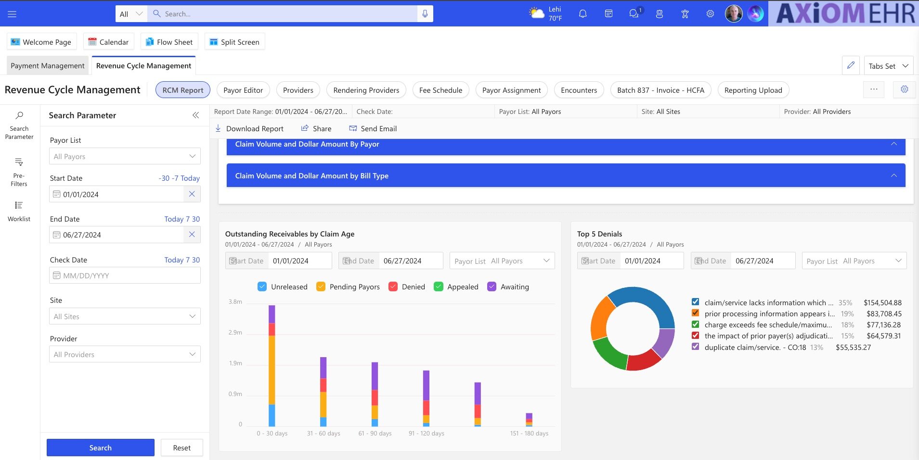Open chat messages icon with badge
Image resolution: width=919 pixels, height=460 pixels.
coord(634,14)
